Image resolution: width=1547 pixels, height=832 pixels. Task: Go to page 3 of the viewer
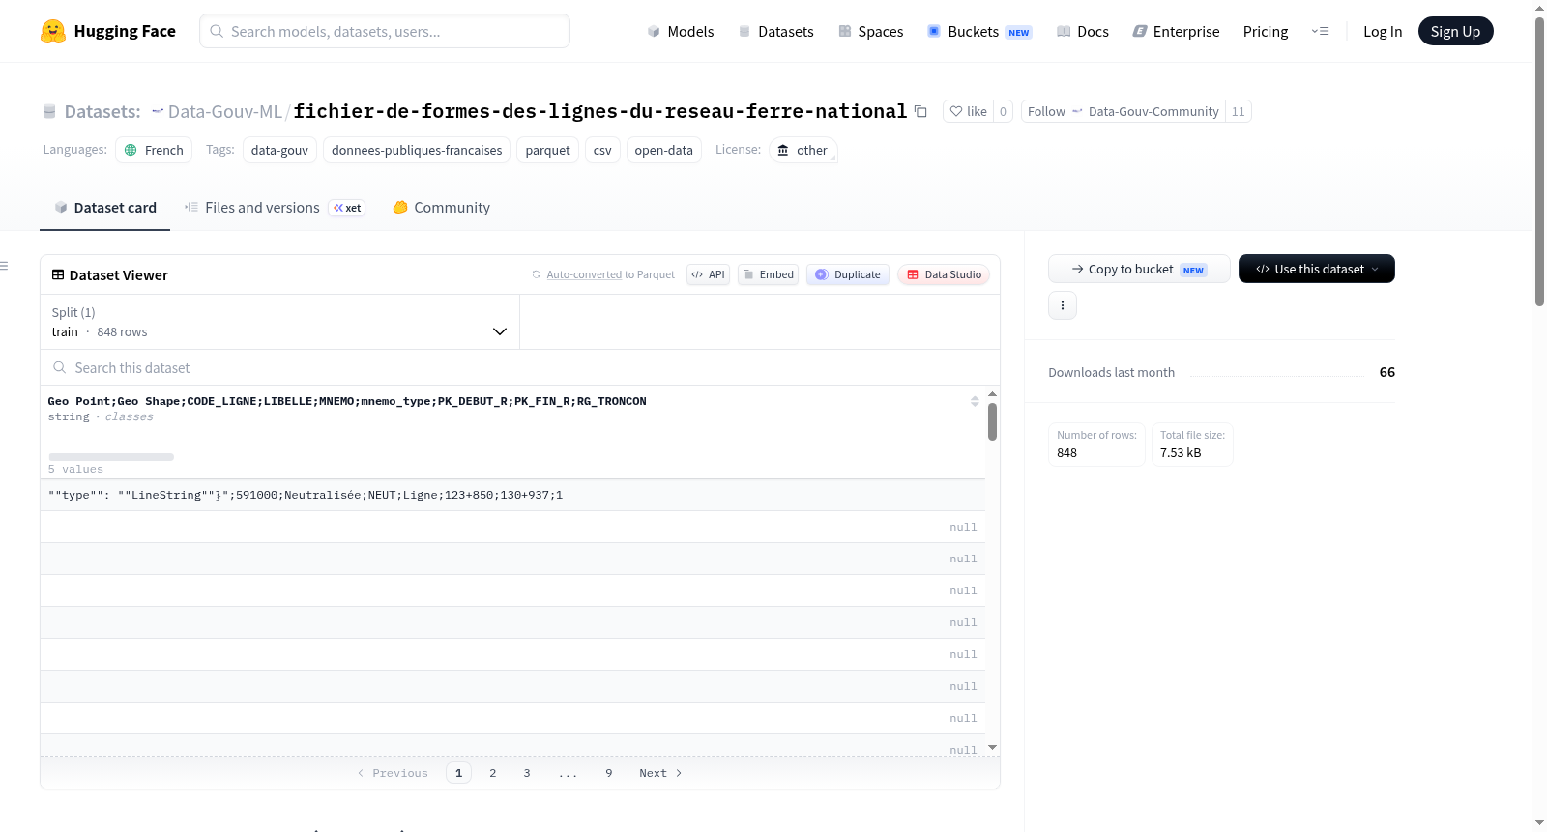point(527,773)
